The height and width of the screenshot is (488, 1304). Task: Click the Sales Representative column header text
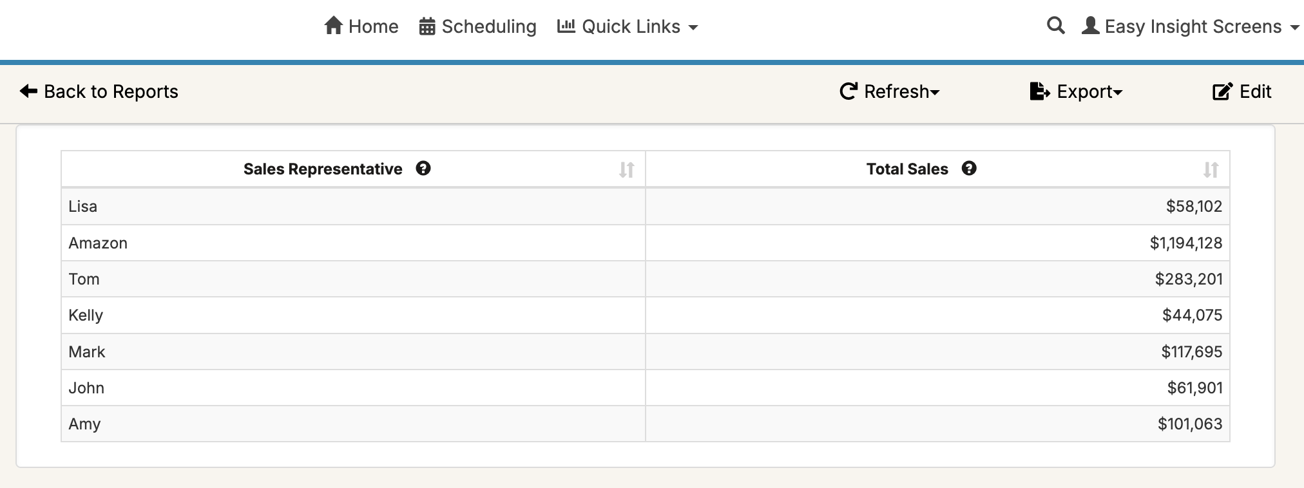click(x=323, y=169)
